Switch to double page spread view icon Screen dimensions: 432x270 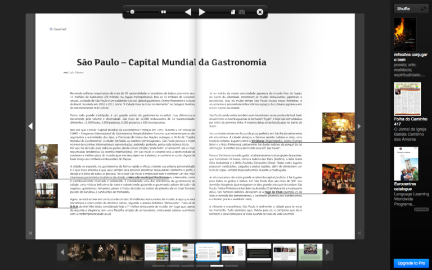[242, 12]
